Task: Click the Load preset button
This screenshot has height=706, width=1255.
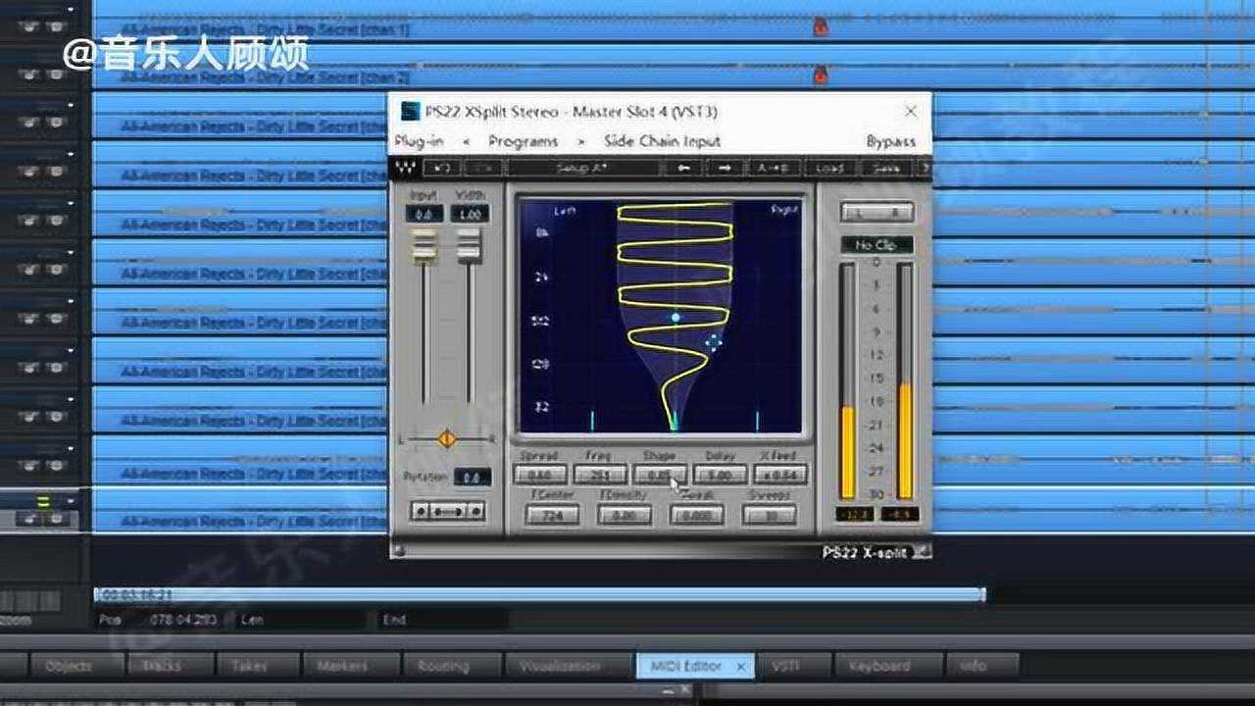Action: pos(828,169)
